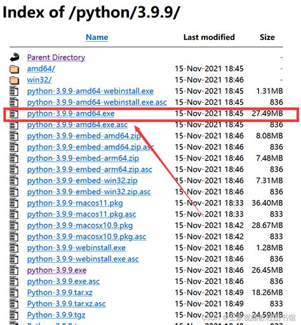Click file icon beside python-3.9.9-embed-win32.zip
The image size is (301, 325).
(14, 181)
